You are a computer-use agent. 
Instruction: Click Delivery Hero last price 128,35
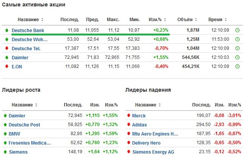pos(203,143)
